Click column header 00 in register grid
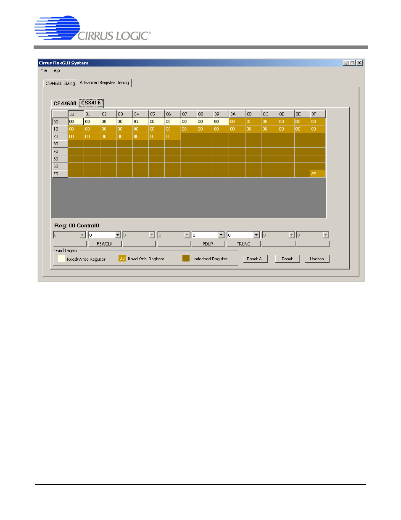The width and height of the screenshot is (401, 520). 76,114
